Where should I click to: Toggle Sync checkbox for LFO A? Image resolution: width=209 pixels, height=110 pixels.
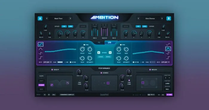(84, 45)
